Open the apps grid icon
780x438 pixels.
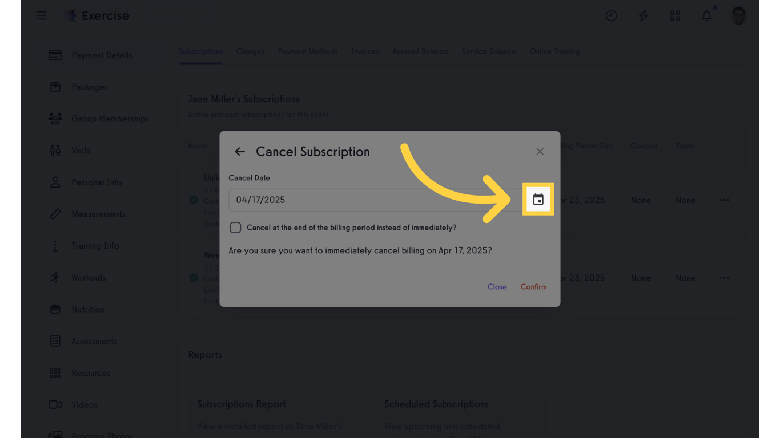(675, 16)
